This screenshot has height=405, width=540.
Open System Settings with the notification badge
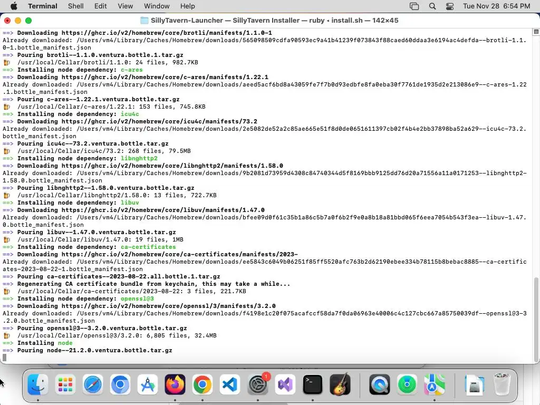click(x=258, y=384)
